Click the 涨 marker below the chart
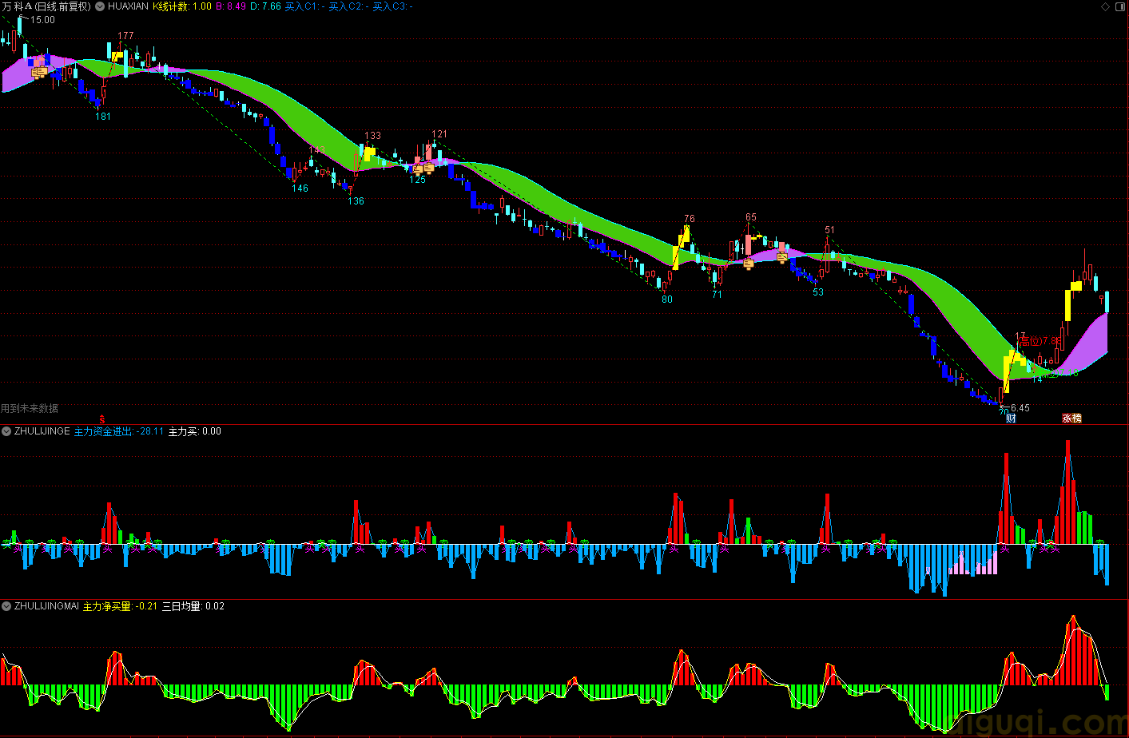The width and height of the screenshot is (1129, 738). tap(1067, 419)
